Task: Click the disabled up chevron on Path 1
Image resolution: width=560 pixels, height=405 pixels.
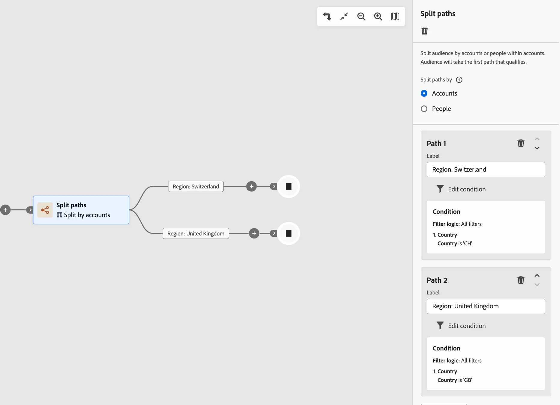Action: [x=537, y=139]
